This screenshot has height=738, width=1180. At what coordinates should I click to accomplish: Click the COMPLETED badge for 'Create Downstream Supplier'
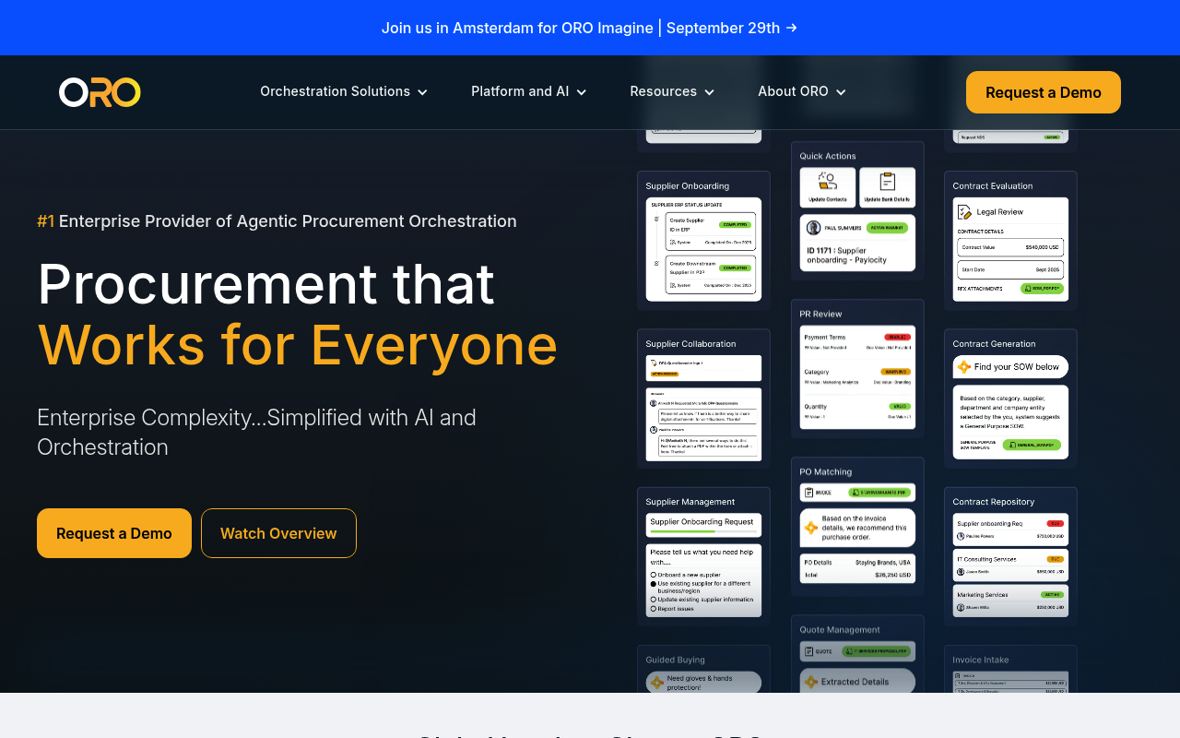735,268
